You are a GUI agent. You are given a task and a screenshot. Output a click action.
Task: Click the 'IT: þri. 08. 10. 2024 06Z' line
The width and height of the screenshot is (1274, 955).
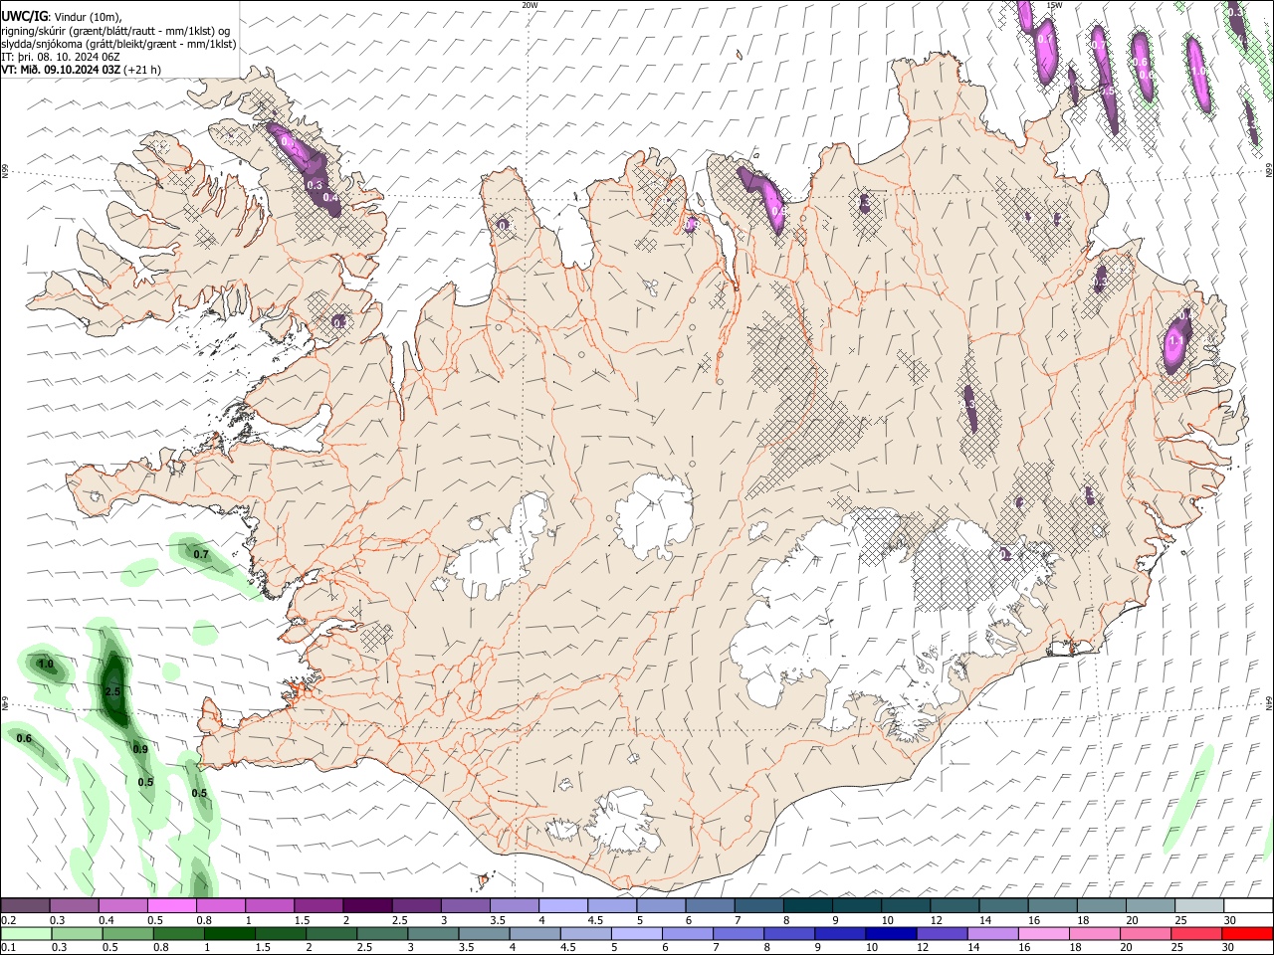[x=61, y=57]
